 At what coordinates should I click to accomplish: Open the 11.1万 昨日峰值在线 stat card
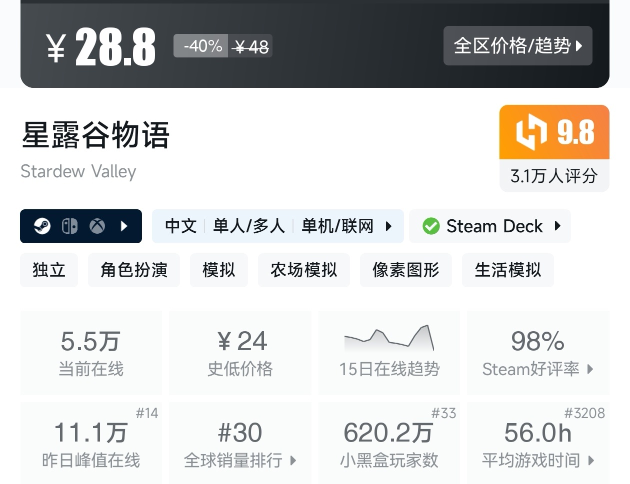pyautogui.click(x=91, y=444)
